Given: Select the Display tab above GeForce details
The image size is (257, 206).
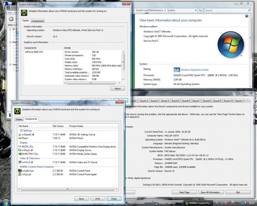Looking at the screenshot, I should (x=26, y=21).
